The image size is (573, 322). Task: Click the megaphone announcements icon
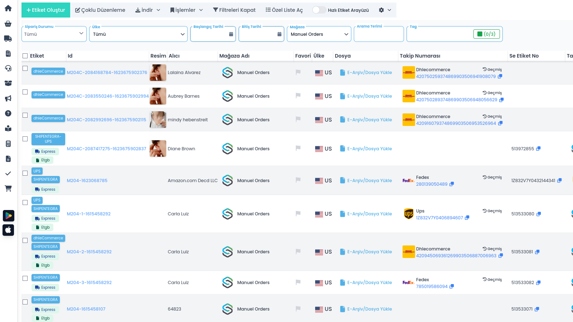8,98
